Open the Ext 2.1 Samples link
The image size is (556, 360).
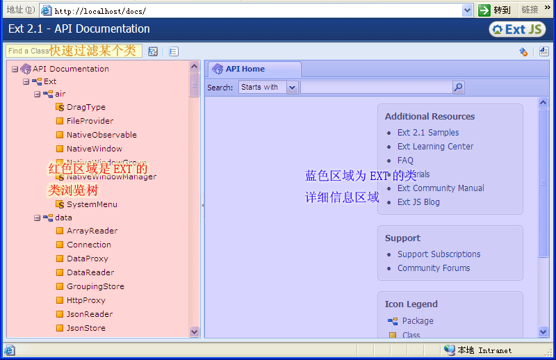[428, 133]
